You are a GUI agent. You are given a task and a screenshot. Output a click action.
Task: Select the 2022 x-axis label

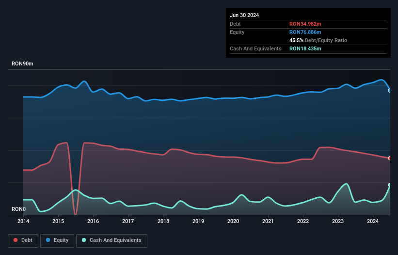tap(303, 221)
